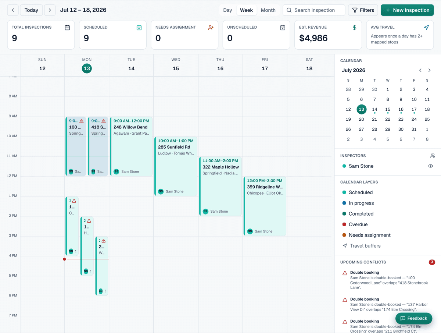Click the Jul 12 – 18, 2026 date range
441x333 pixels.
click(x=83, y=10)
